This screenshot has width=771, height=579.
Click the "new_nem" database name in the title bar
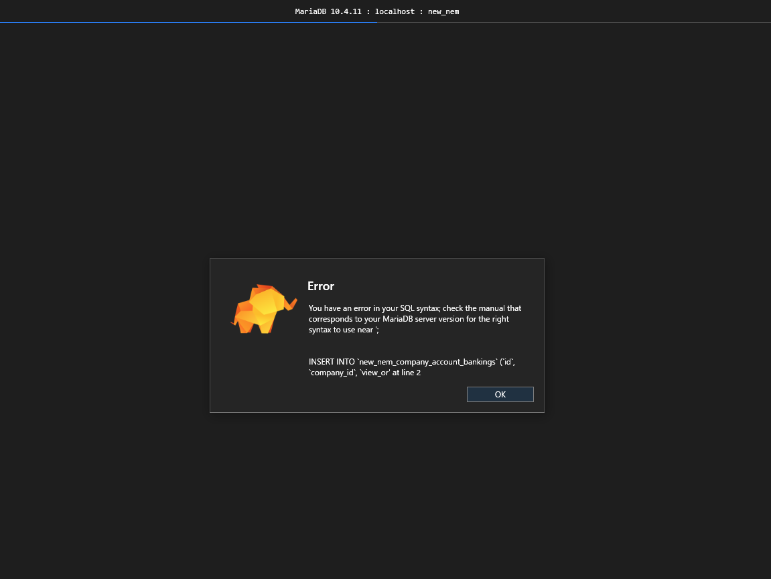point(443,11)
